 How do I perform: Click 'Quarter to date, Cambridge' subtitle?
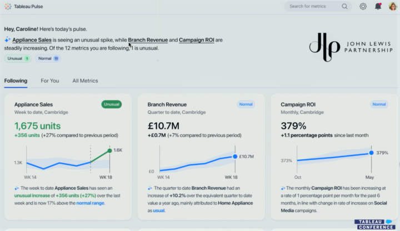click(x=177, y=112)
